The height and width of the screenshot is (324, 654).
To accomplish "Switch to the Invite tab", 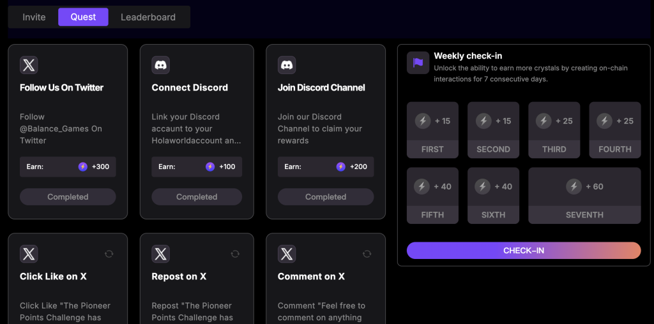I will 34,17.
